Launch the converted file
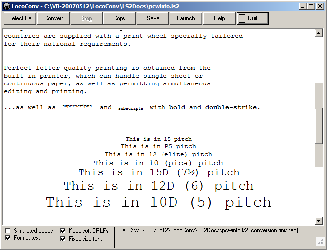Screen dimensions: 327x250 (x=186, y=18)
